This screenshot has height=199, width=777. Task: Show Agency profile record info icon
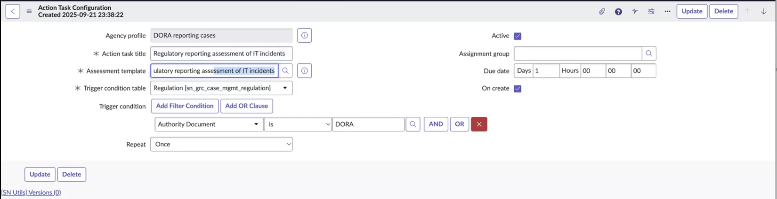pyautogui.click(x=305, y=35)
